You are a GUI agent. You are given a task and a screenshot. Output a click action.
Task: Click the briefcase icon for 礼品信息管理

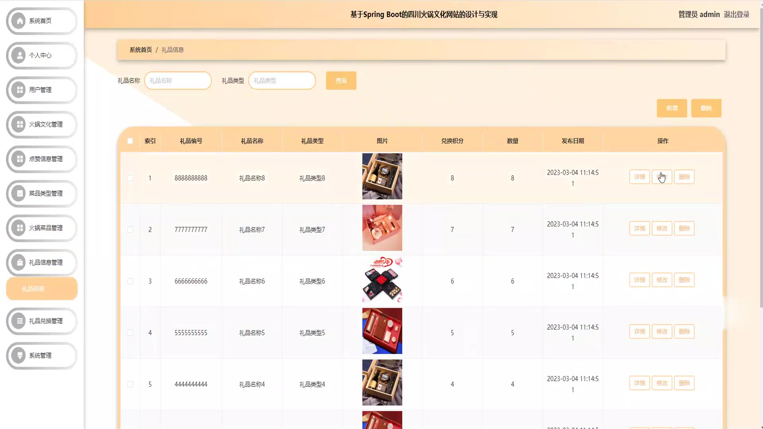[19, 263]
